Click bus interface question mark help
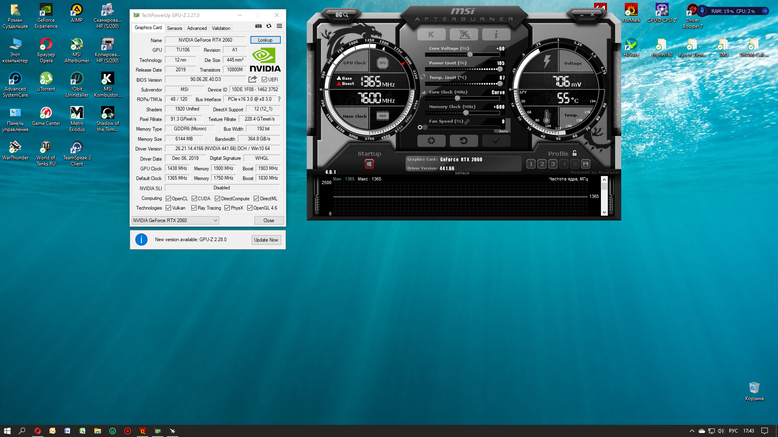Image resolution: width=778 pixels, height=437 pixels. tap(279, 99)
